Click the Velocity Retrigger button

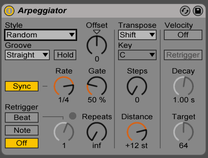pyautogui.click(x=183, y=55)
